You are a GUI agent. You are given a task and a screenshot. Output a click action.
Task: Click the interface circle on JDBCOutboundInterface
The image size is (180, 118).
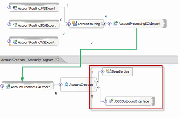coord(105,101)
